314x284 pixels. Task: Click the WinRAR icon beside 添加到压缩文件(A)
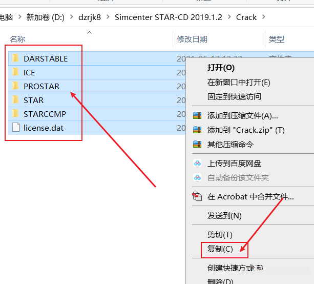pos(197,116)
